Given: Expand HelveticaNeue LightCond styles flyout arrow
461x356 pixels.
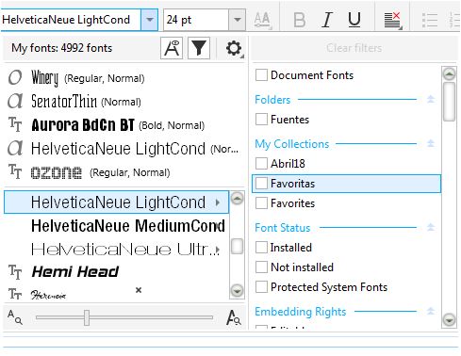Looking at the screenshot, I should [218, 202].
